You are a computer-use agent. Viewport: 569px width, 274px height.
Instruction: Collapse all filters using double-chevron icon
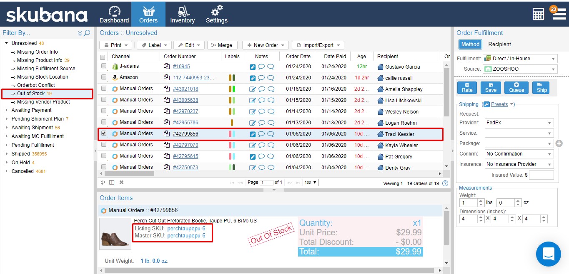pos(80,33)
